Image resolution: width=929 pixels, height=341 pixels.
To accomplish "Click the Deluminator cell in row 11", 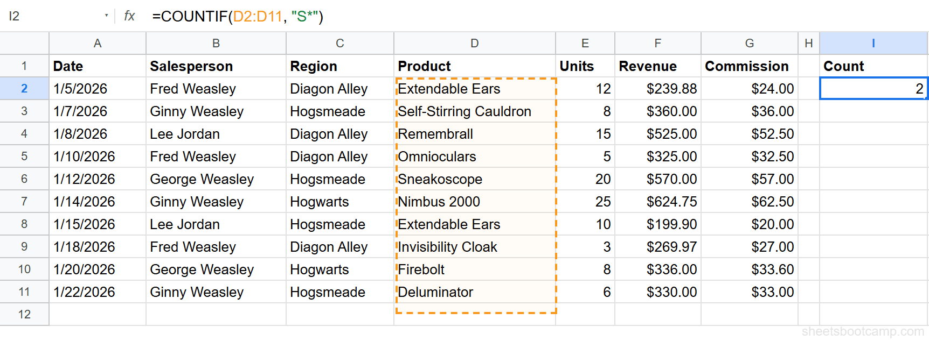I will [x=474, y=292].
